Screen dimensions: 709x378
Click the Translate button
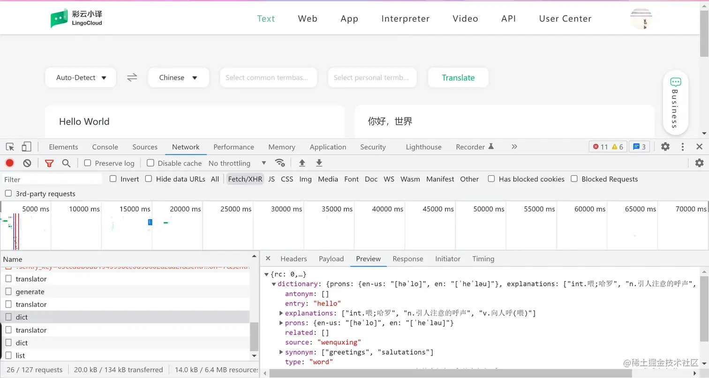pos(458,78)
